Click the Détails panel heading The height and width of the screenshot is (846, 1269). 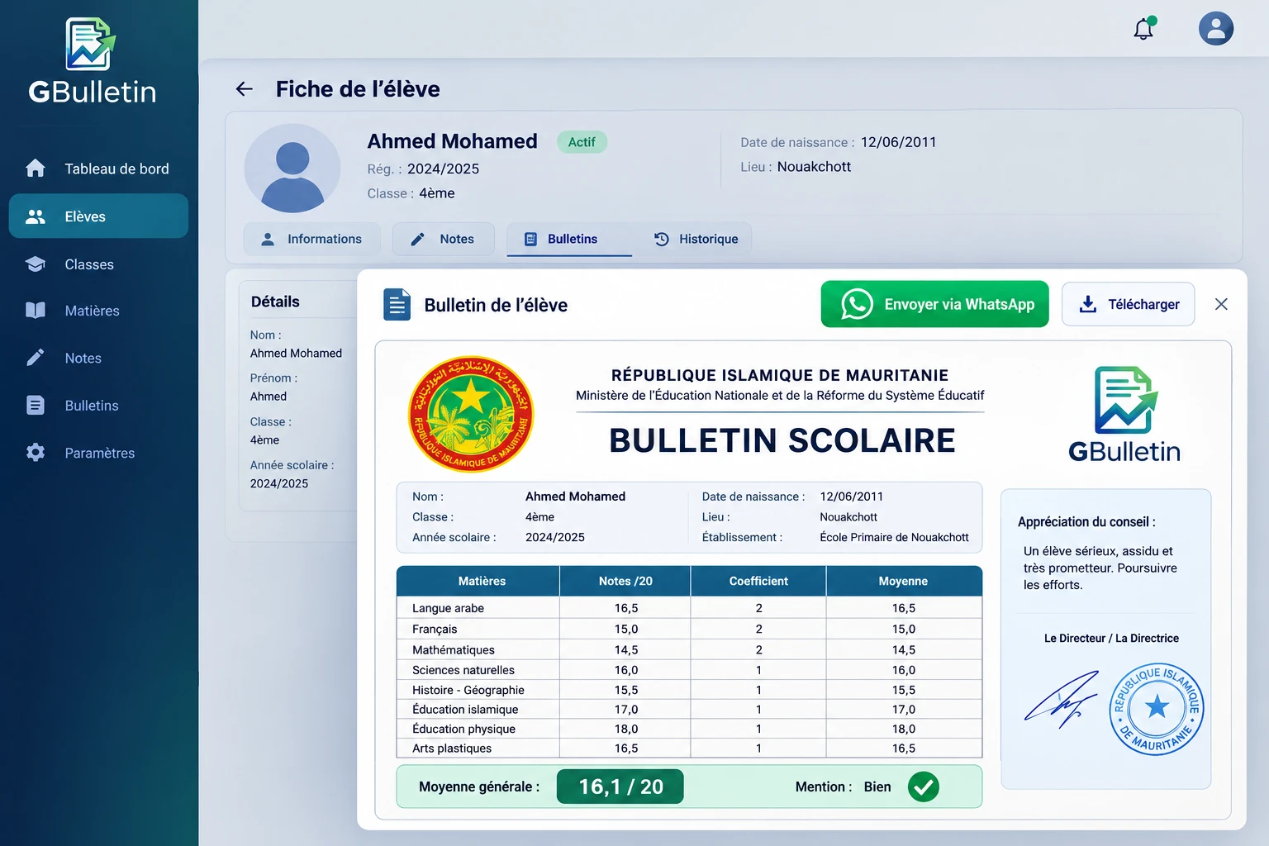click(x=275, y=302)
